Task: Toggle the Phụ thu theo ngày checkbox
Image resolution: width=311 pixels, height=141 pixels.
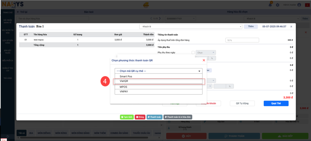Action: [193, 53]
